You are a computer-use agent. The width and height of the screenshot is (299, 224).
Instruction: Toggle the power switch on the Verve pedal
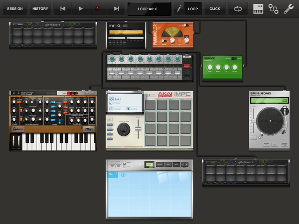[x=233, y=59]
